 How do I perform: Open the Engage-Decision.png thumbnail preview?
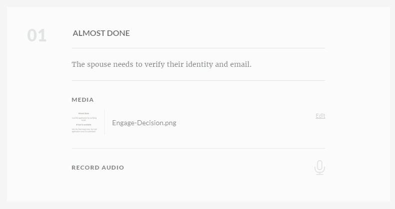click(87, 122)
